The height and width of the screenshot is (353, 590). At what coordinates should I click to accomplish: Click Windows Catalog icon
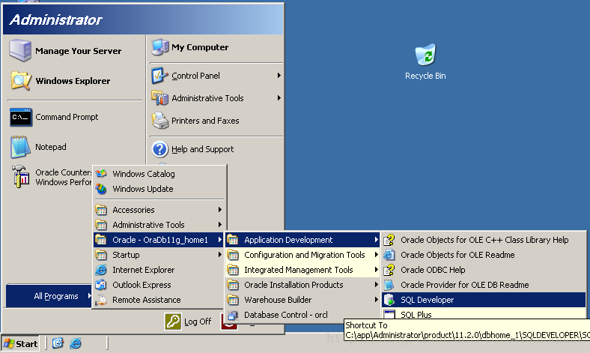(101, 174)
